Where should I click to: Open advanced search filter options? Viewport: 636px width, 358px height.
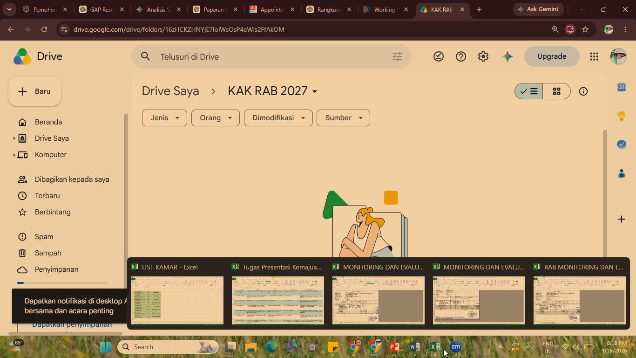click(x=397, y=57)
